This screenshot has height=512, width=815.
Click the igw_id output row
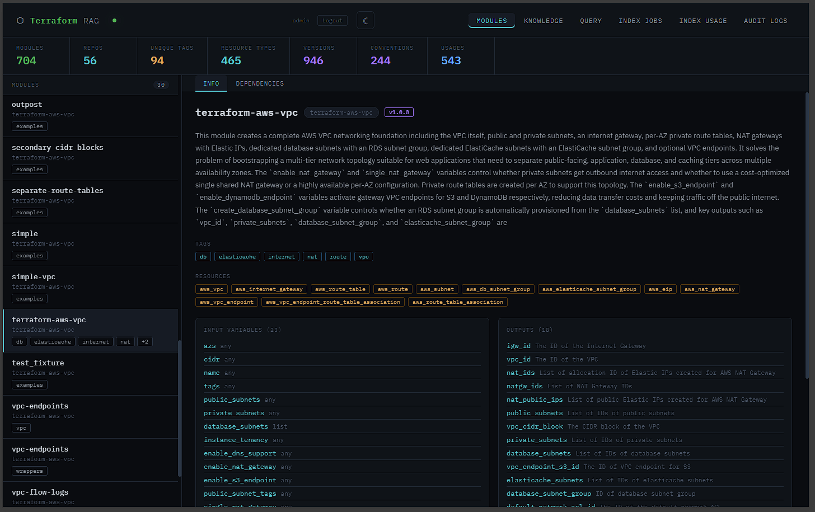(645, 346)
